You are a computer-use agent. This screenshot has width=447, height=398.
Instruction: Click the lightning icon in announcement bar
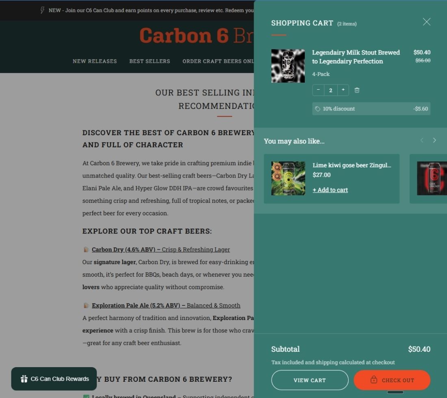[42, 10]
